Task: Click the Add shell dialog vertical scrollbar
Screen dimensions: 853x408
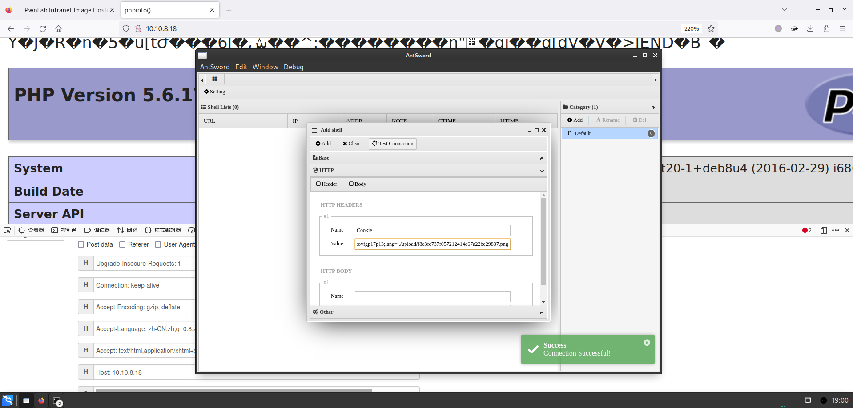Action: 543,242
